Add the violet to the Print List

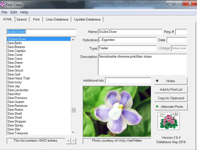(x=171, y=89)
